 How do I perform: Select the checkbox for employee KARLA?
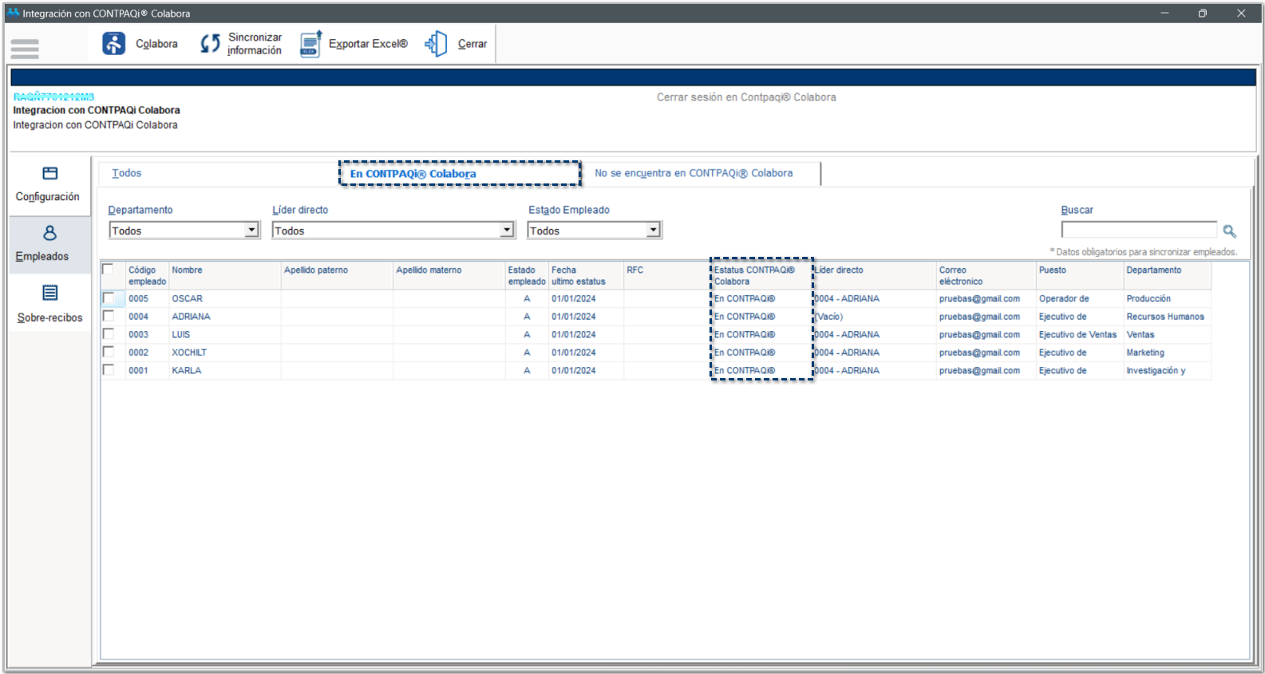pos(109,370)
